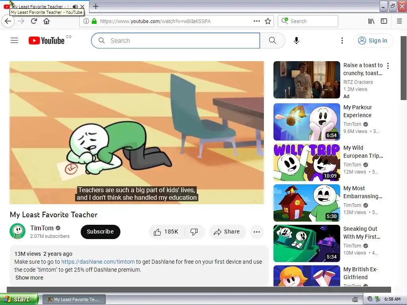Viewport: 407px width, 305px height.
Task: Click the YouTube magnifier search button
Action: tap(273, 41)
